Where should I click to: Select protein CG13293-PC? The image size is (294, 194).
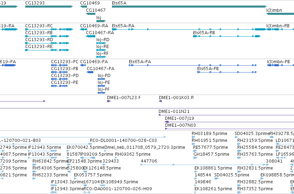pyautogui.click(x=65, y=62)
